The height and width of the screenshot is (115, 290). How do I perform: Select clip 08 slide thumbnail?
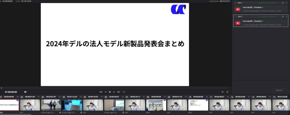[x=156, y=105]
